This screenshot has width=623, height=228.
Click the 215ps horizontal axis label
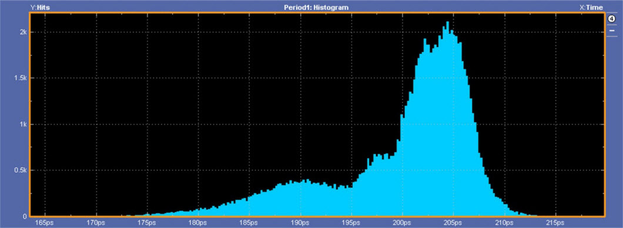pos(555,223)
